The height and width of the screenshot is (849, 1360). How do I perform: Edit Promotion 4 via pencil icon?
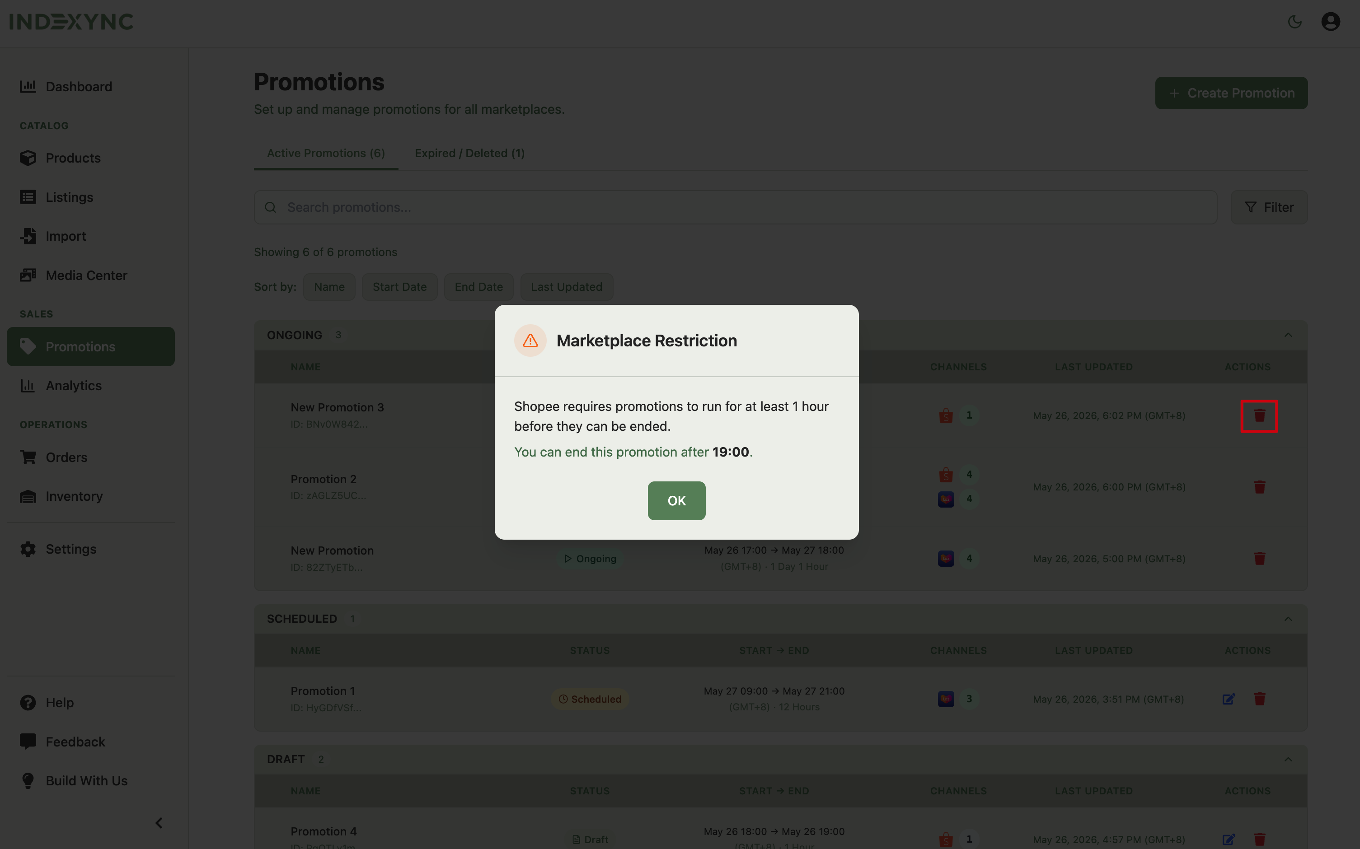point(1229,840)
